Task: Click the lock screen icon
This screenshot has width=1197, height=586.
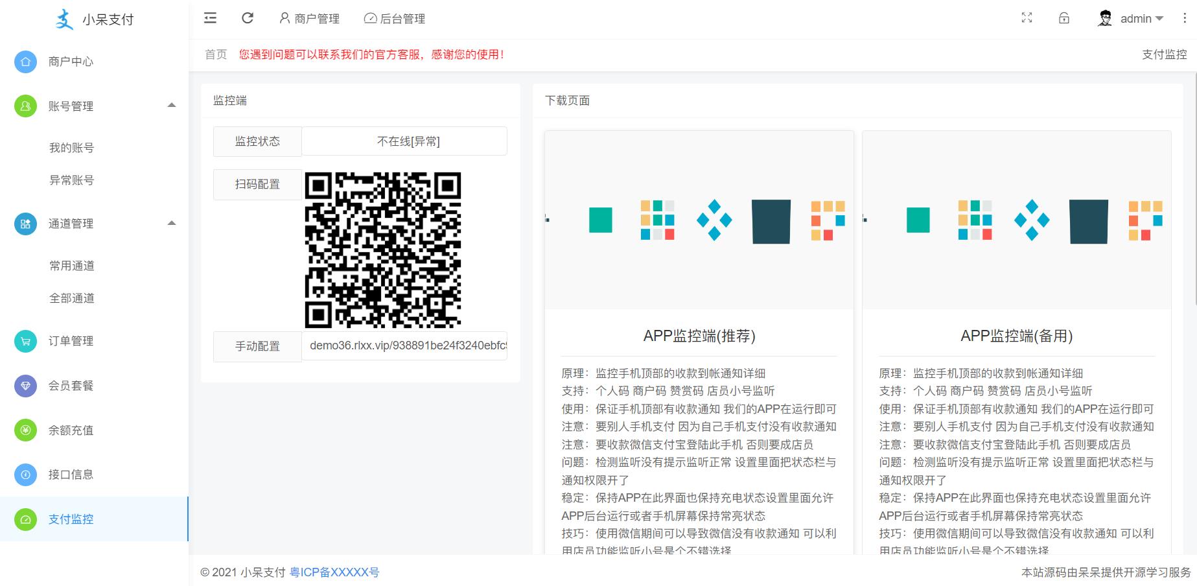Action: pos(1064,18)
